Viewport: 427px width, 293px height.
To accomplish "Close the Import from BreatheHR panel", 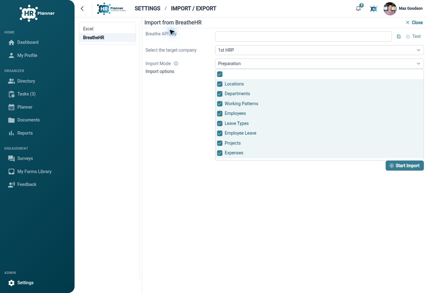I will click(x=414, y=23).
